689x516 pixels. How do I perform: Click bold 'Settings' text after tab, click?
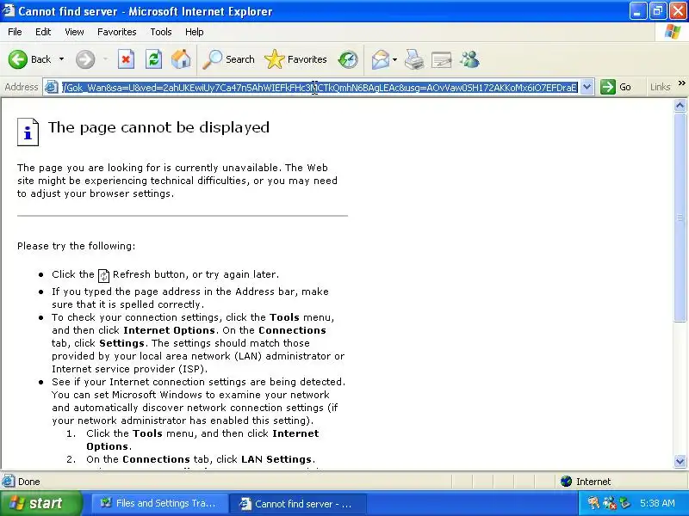tap(121, 343)
